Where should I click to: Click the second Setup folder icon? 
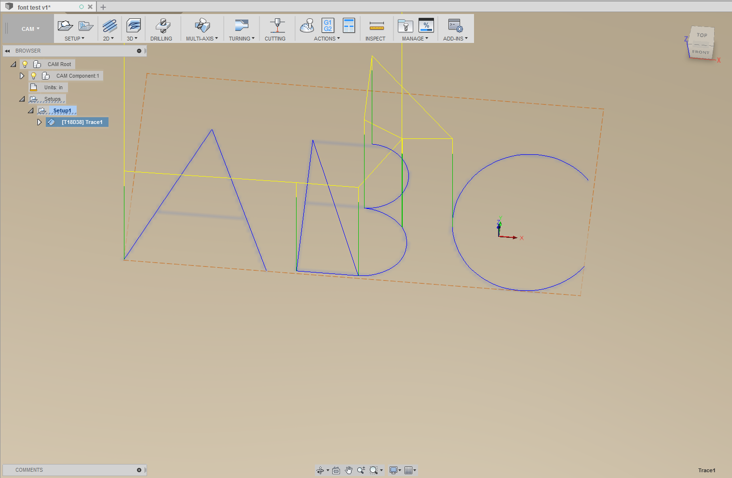(86, 26)
